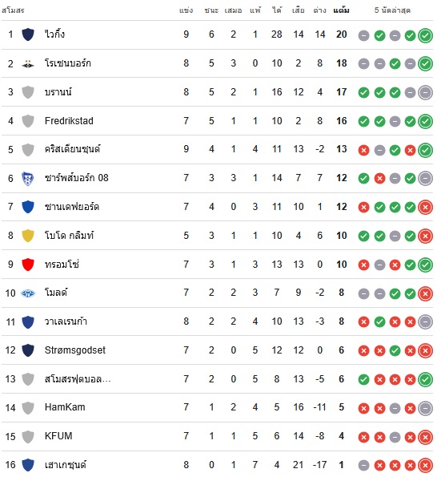Open the KFUM team link

(x=58, y=436)
